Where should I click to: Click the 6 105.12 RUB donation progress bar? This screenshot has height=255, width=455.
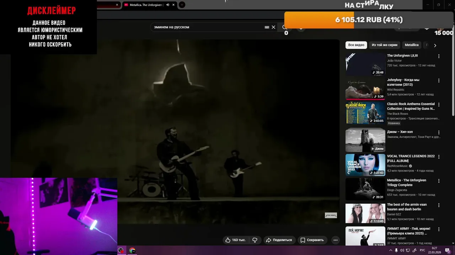tap(369, 20)
